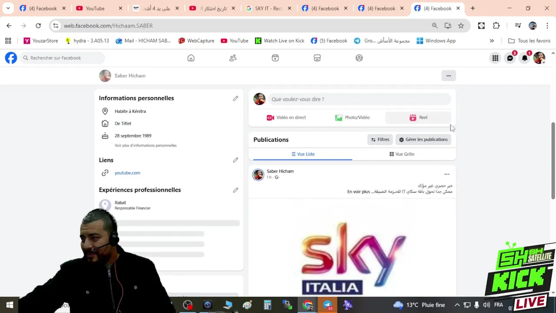556x313 pixels.
Task: Open Chrome from the Windows taskbar
Action: 308,305
